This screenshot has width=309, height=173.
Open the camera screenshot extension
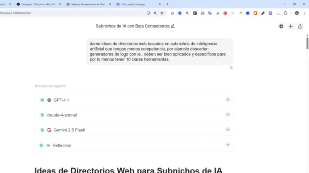click(x=173, y=13)
